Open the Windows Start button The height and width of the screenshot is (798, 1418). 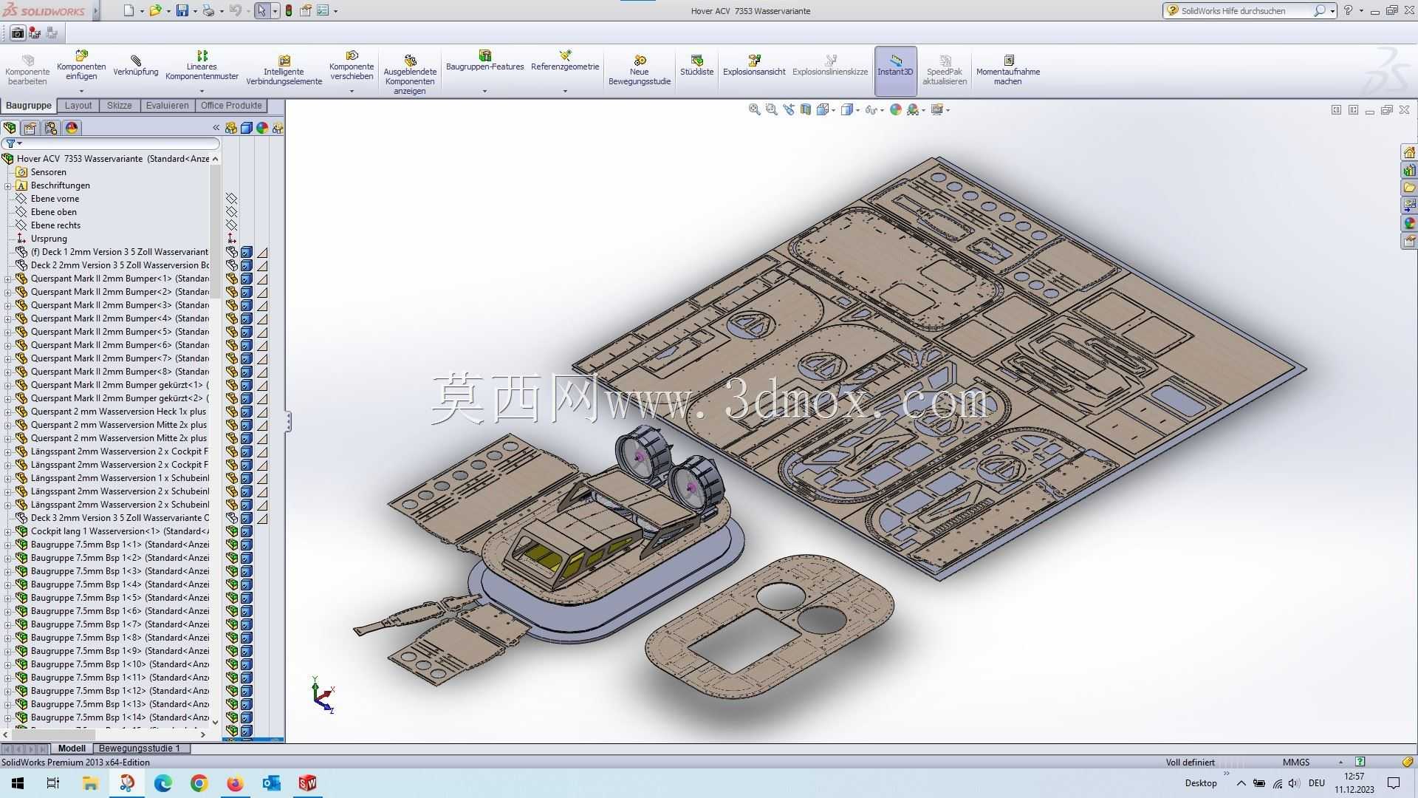[x=18, y=783]
